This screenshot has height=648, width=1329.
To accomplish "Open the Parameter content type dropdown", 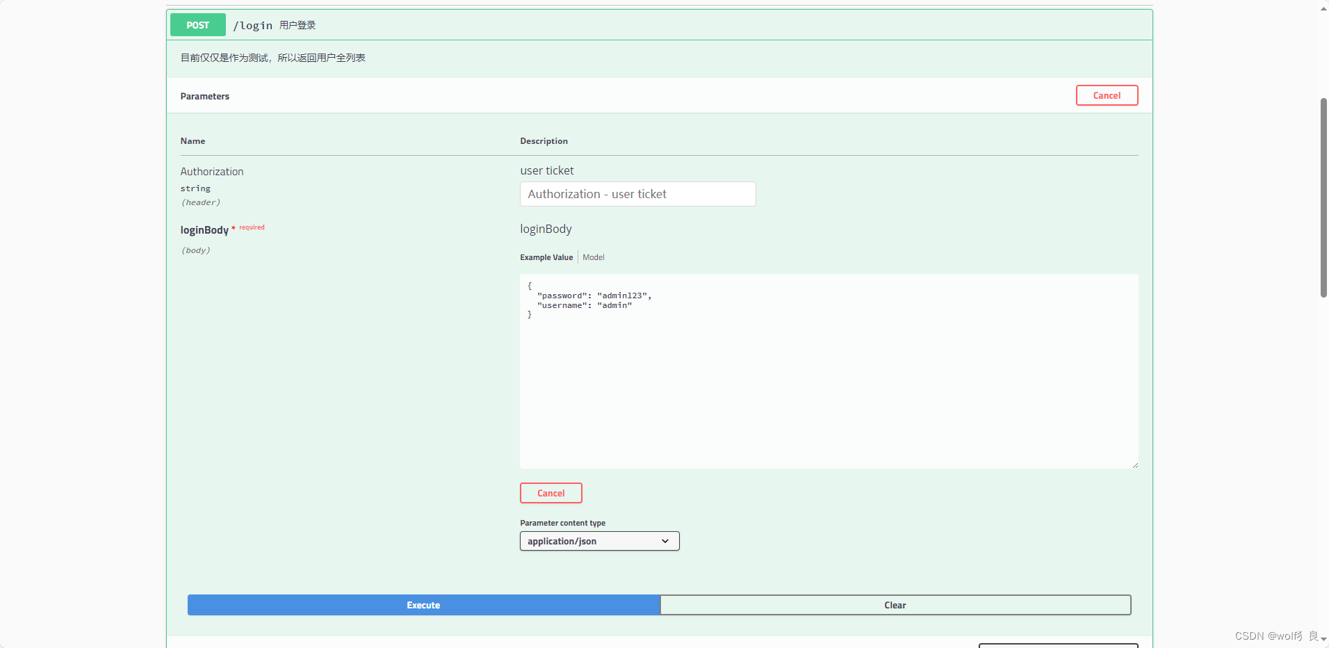I will pyautogui.click(x=599, y=541).
